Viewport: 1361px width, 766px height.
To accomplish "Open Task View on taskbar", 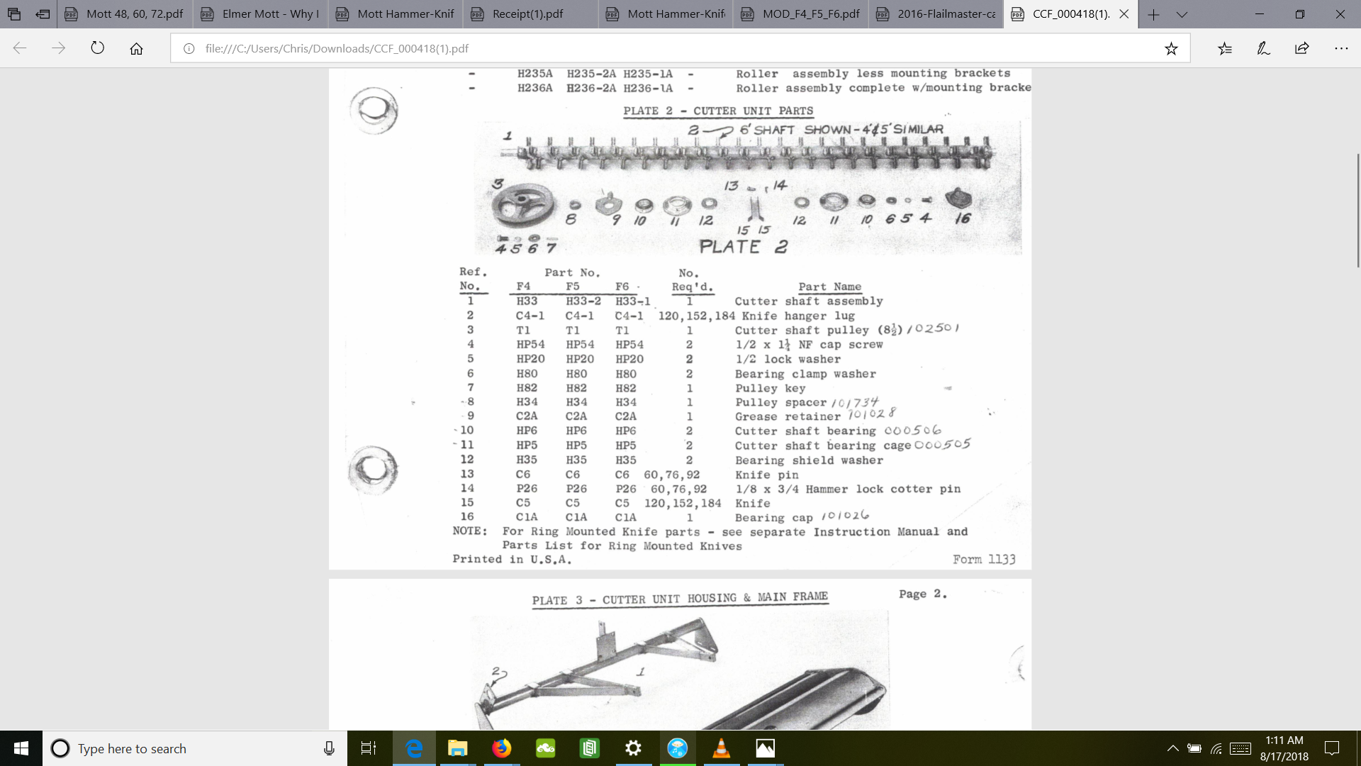I will point(369,748).
